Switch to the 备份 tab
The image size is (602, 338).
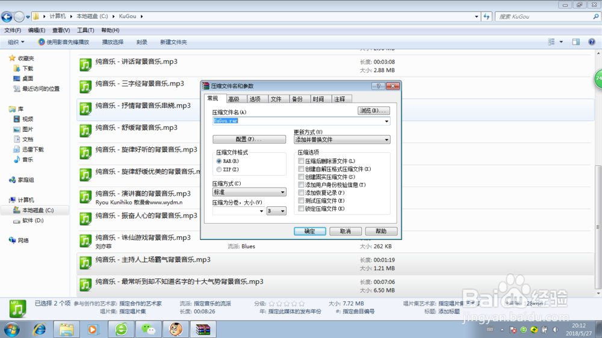click(x=297, y=99)
